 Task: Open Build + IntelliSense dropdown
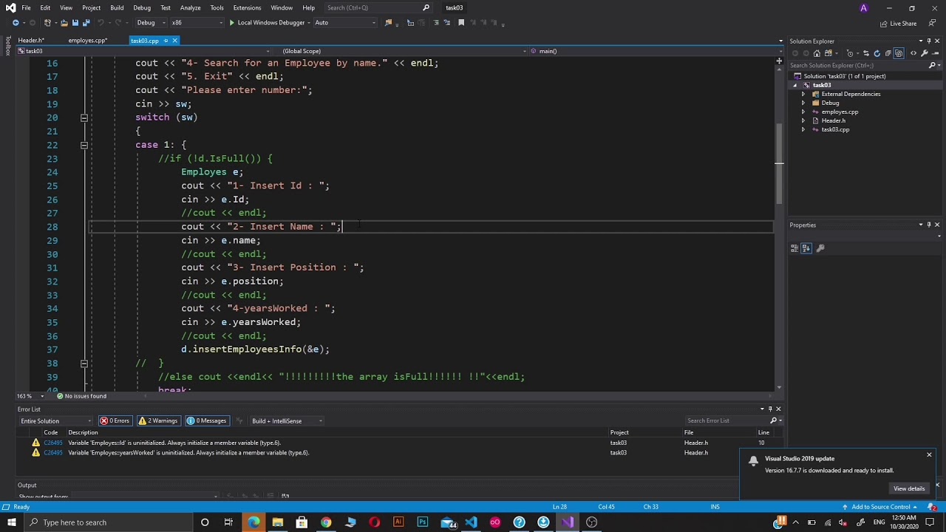point(287,421)
